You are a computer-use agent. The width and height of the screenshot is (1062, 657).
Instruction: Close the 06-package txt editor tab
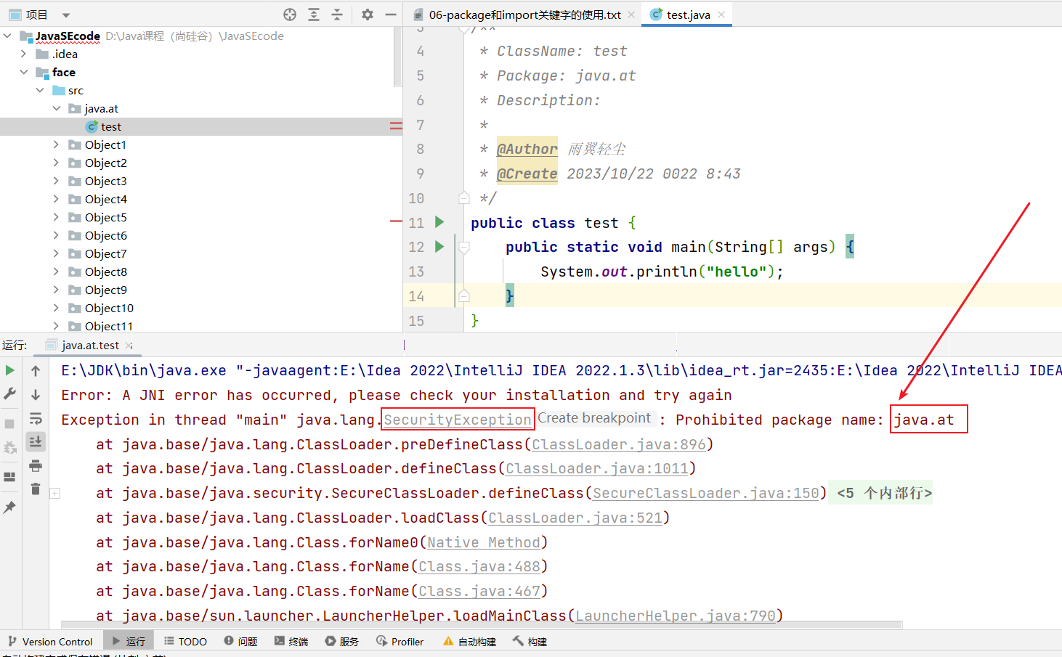[631, 15]
